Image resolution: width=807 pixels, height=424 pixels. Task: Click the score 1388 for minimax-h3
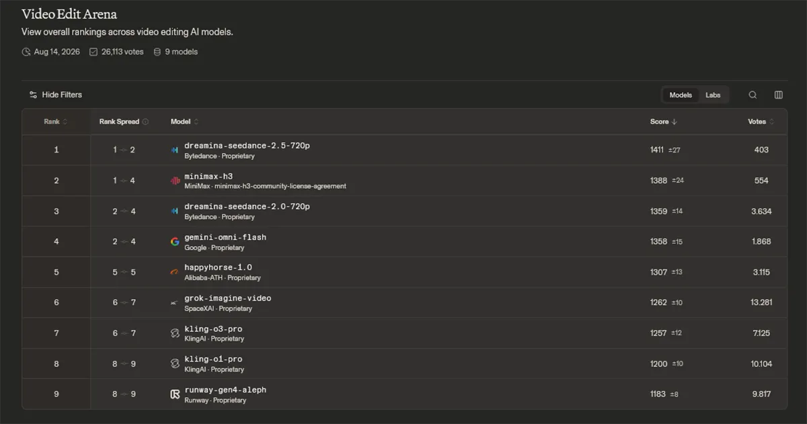(659, 181)
